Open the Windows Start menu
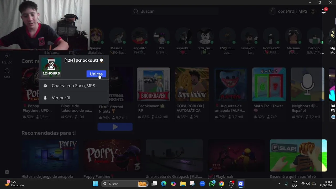Viewport: 336px width, 189px height. (x=95, y=184)
